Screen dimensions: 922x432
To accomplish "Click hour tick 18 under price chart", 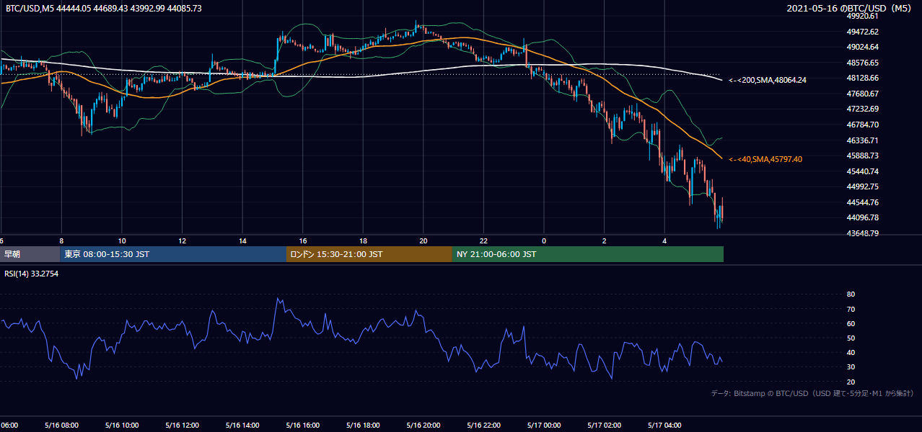I will (x=363, y=240).
